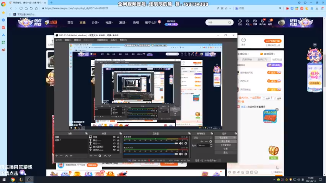Expand the stop streaming button dropdown arrow
326x183 pixels.
click(235, 137)
